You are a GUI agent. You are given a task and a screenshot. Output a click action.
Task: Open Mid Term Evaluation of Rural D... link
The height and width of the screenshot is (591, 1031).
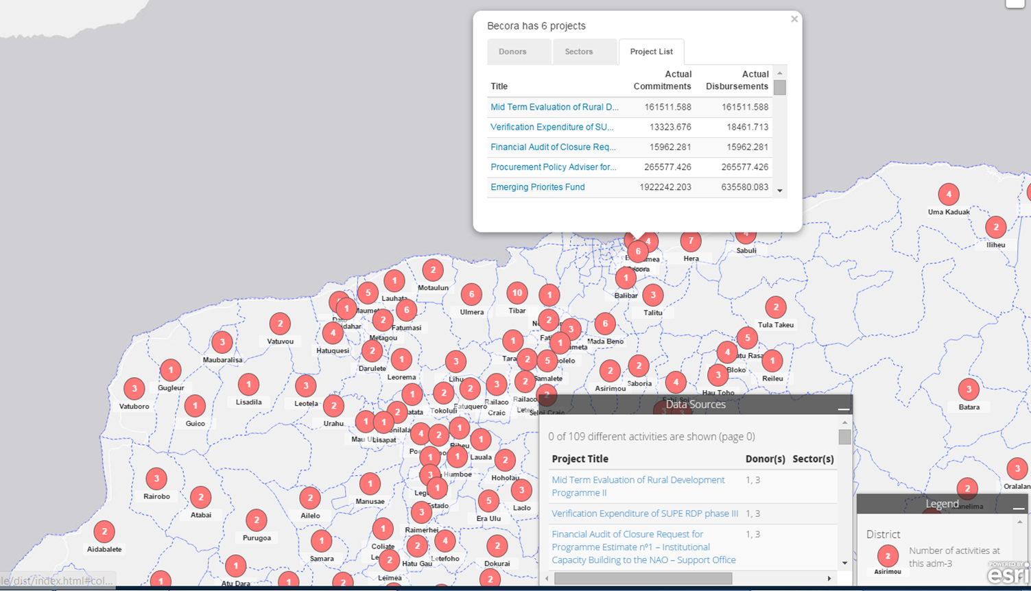[554, 107]
